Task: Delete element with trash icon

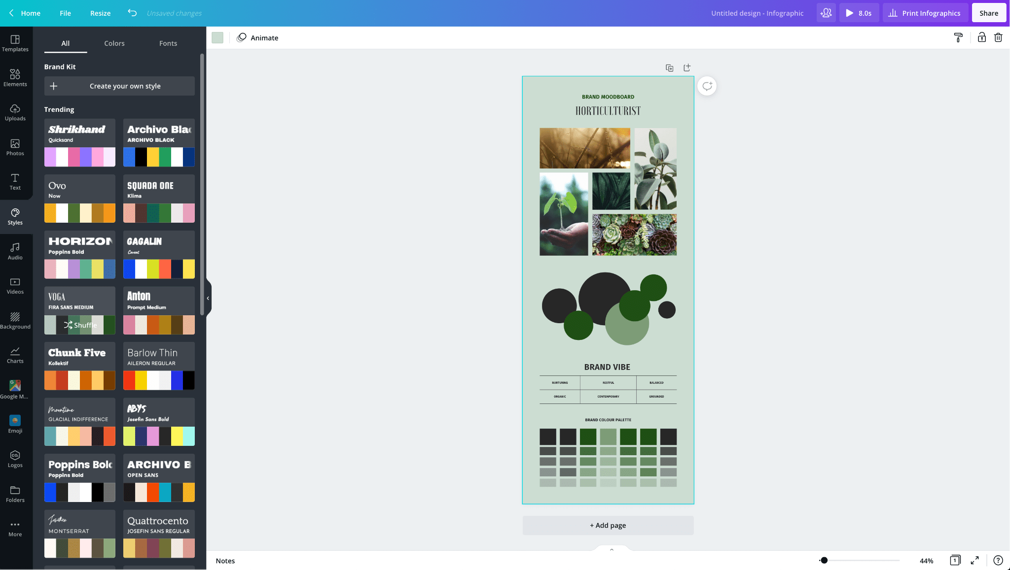Action: coord(998,37)
